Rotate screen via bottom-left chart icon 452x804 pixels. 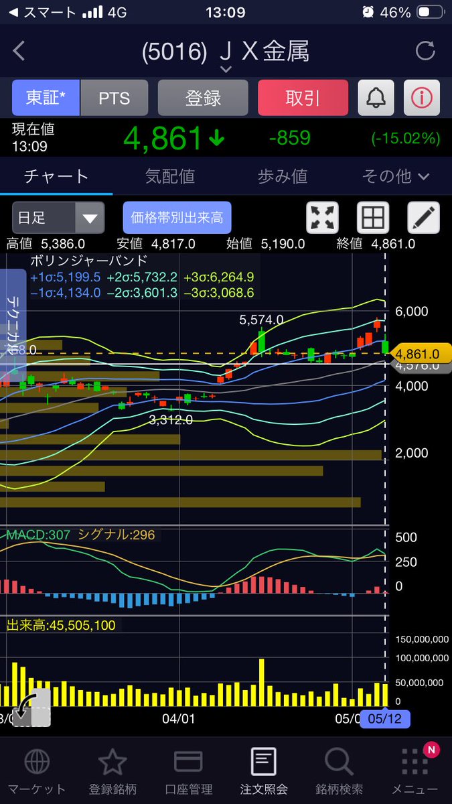click(x=31, y=708)
